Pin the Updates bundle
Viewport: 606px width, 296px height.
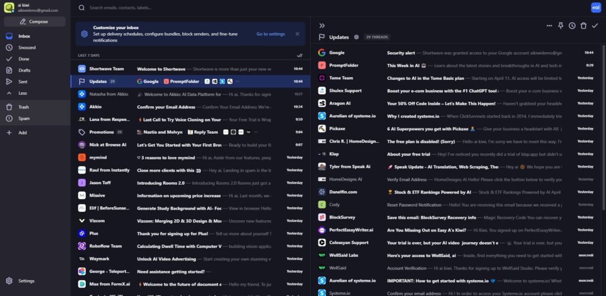pyautogui.click(x=560, y=25)
